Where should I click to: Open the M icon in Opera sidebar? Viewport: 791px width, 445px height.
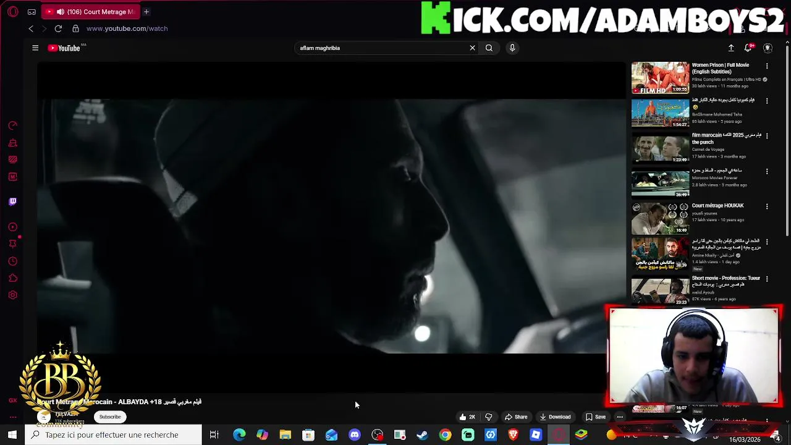[13, 177]
